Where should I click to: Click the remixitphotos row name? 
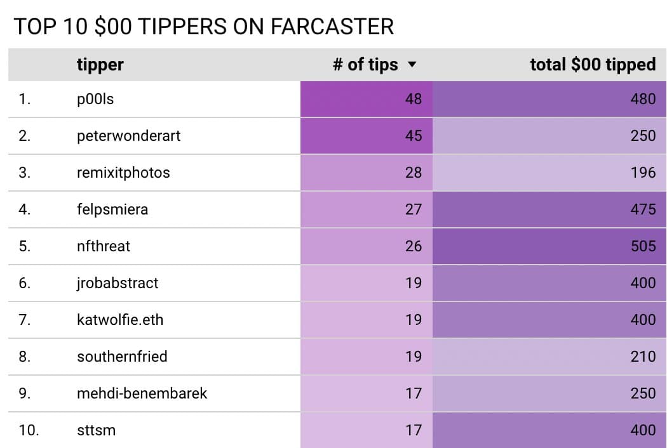coord(123,173)
